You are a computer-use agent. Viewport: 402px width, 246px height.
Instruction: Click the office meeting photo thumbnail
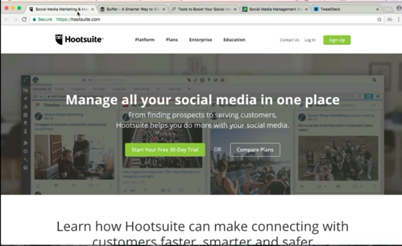coord(74,157)
